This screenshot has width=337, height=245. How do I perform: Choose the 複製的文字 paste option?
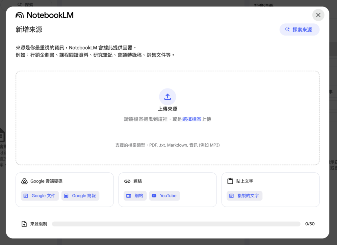245,196
